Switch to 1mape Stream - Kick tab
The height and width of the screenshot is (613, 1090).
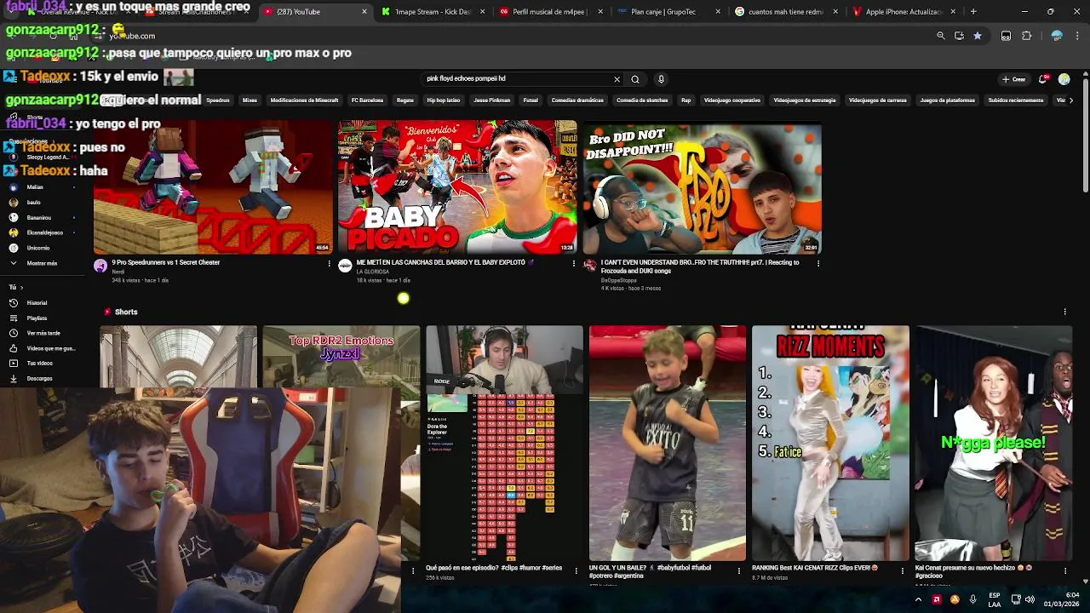point(432,12)
